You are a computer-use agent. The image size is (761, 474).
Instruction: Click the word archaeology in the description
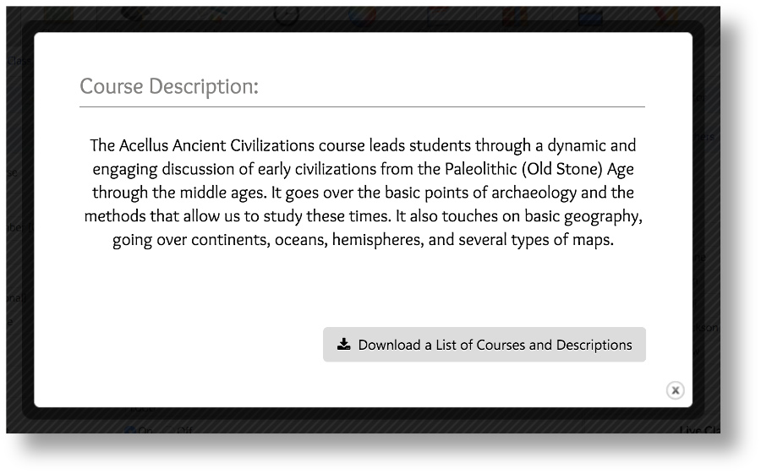click(534, 193)
